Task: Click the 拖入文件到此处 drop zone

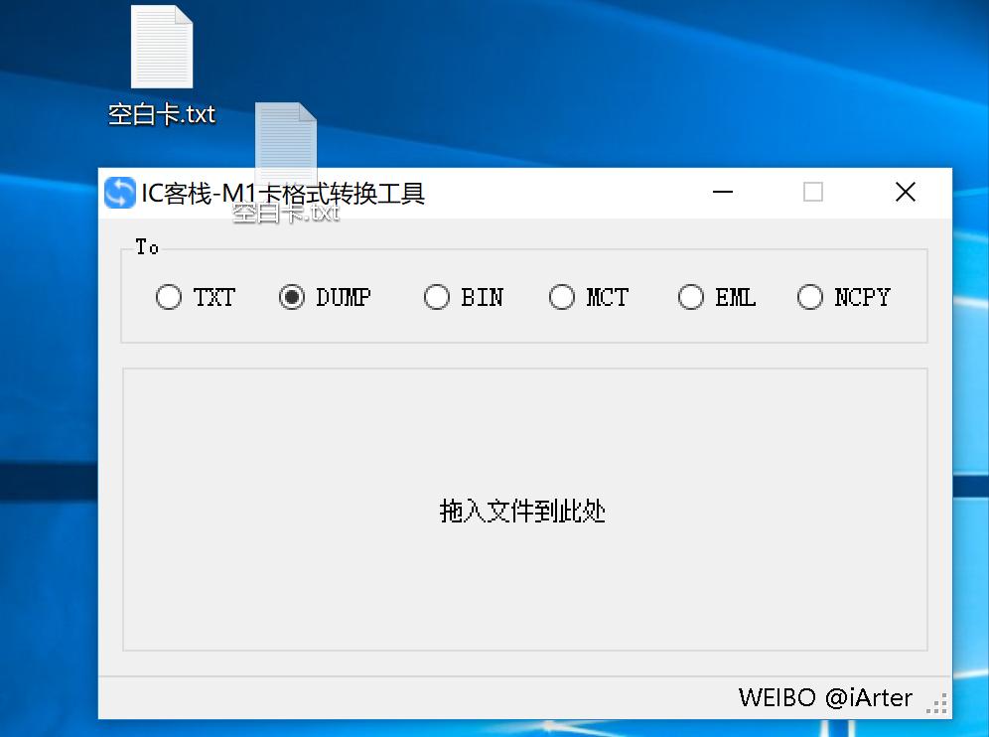Action: coord(523,511)
